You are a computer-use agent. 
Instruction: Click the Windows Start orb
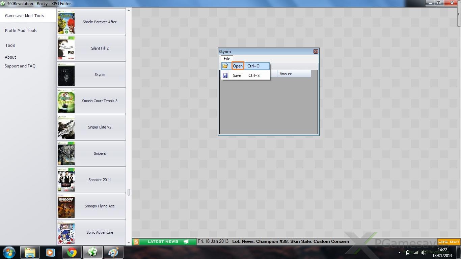click(x=9, y=252)
